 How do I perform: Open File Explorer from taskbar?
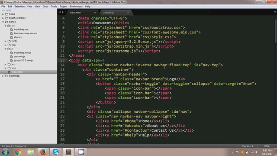tap(31, 152)
